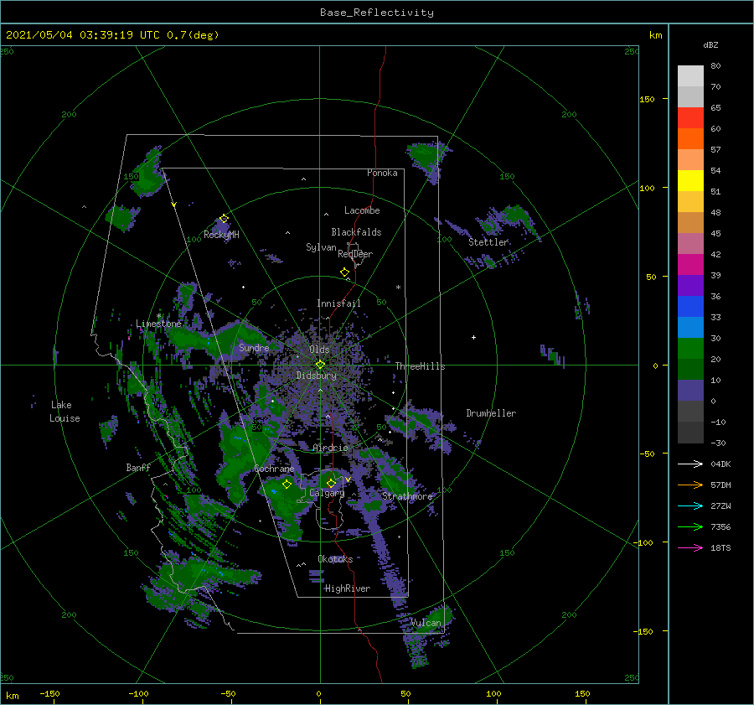This screenshot has height=705, width=754.
Task: Click the HighRiver city label
Action: 347,588
